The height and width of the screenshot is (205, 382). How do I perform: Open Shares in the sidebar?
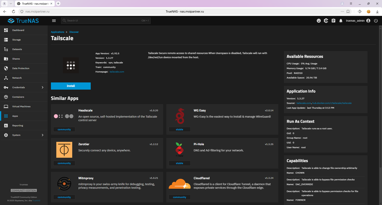coord(24,59)
